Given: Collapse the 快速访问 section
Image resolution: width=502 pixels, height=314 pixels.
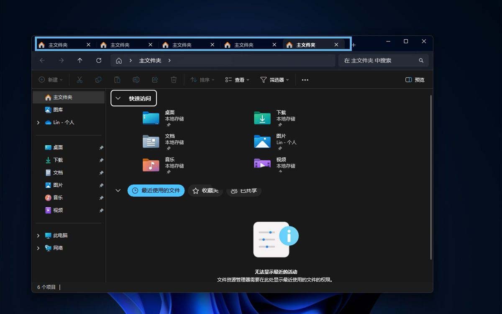Looking at the screenshot, I should (x=118, y=98).
